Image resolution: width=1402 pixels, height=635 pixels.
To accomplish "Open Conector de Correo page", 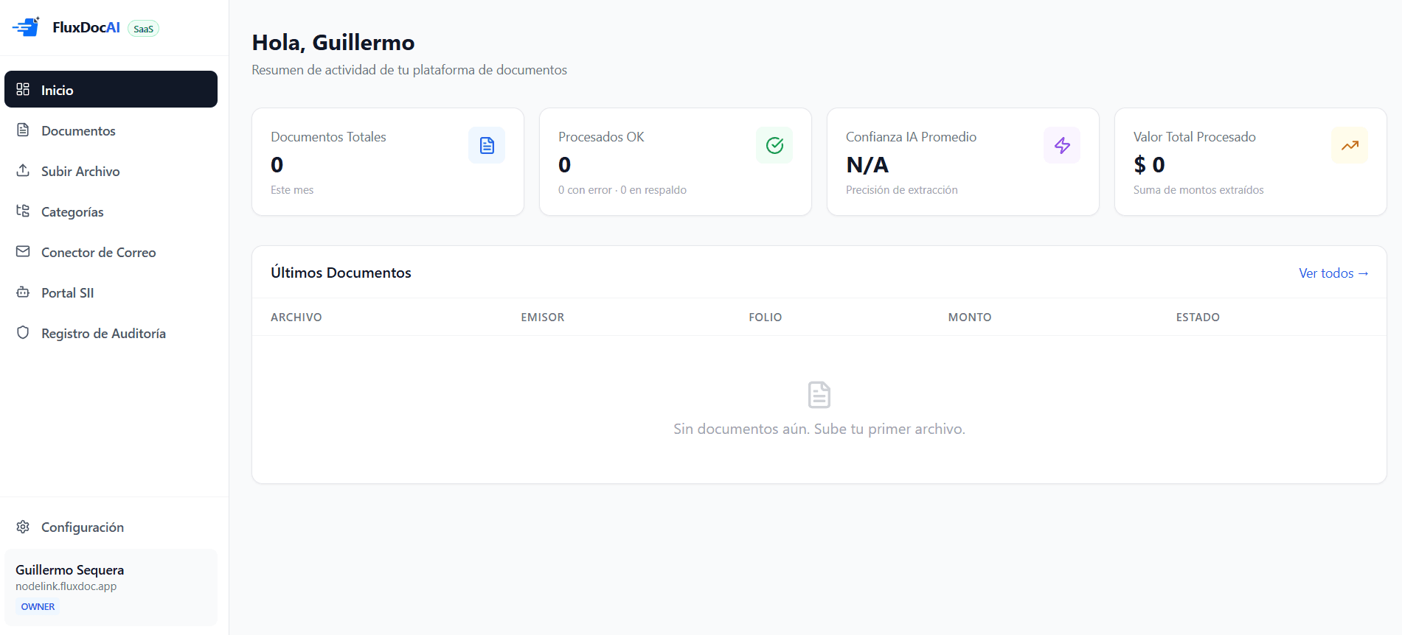I will click(111, 252).
